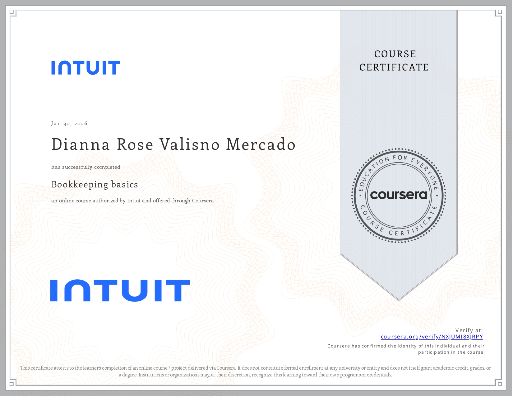The image size is (513, 397).
Task: Click the text 'has successfully completed'
Action: point(86,167)
